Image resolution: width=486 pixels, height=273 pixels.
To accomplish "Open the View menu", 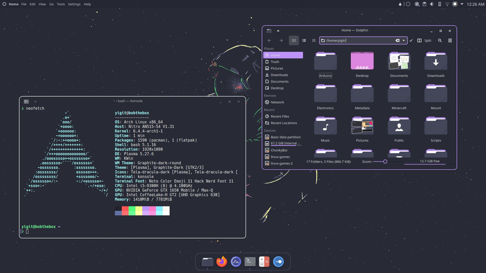I will click(x=42, y=4).
